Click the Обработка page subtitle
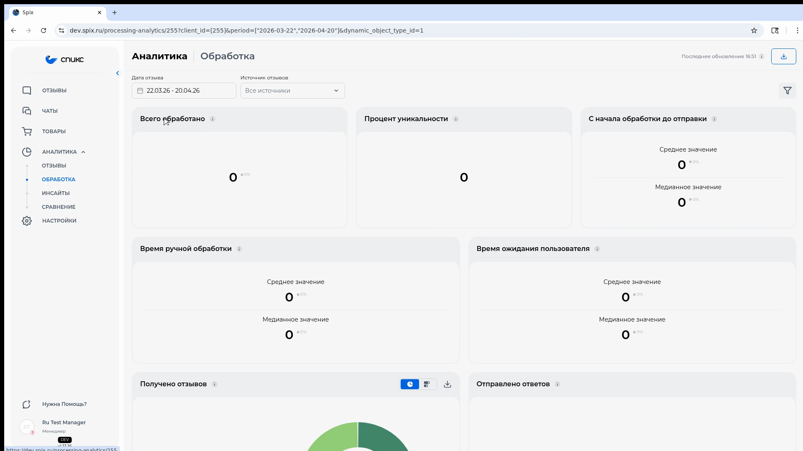This screenshot has height=451, width=803. [228, 56]
